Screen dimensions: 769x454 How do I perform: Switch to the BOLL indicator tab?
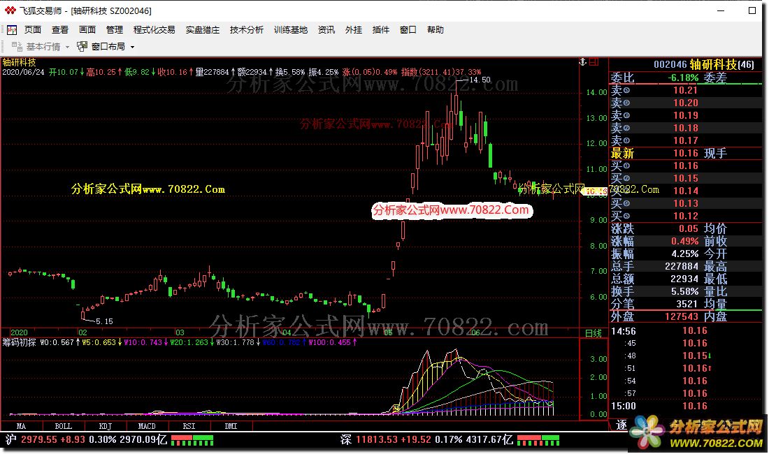63,426
